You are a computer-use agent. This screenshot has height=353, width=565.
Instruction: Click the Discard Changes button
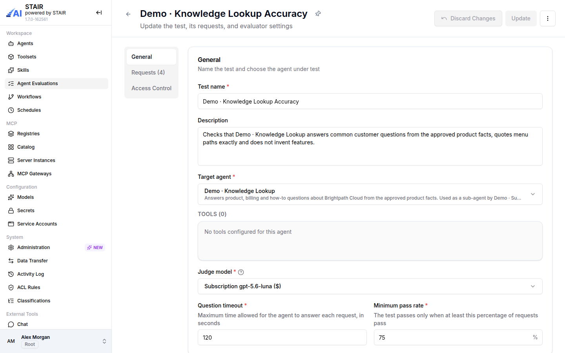click(468, 18)
